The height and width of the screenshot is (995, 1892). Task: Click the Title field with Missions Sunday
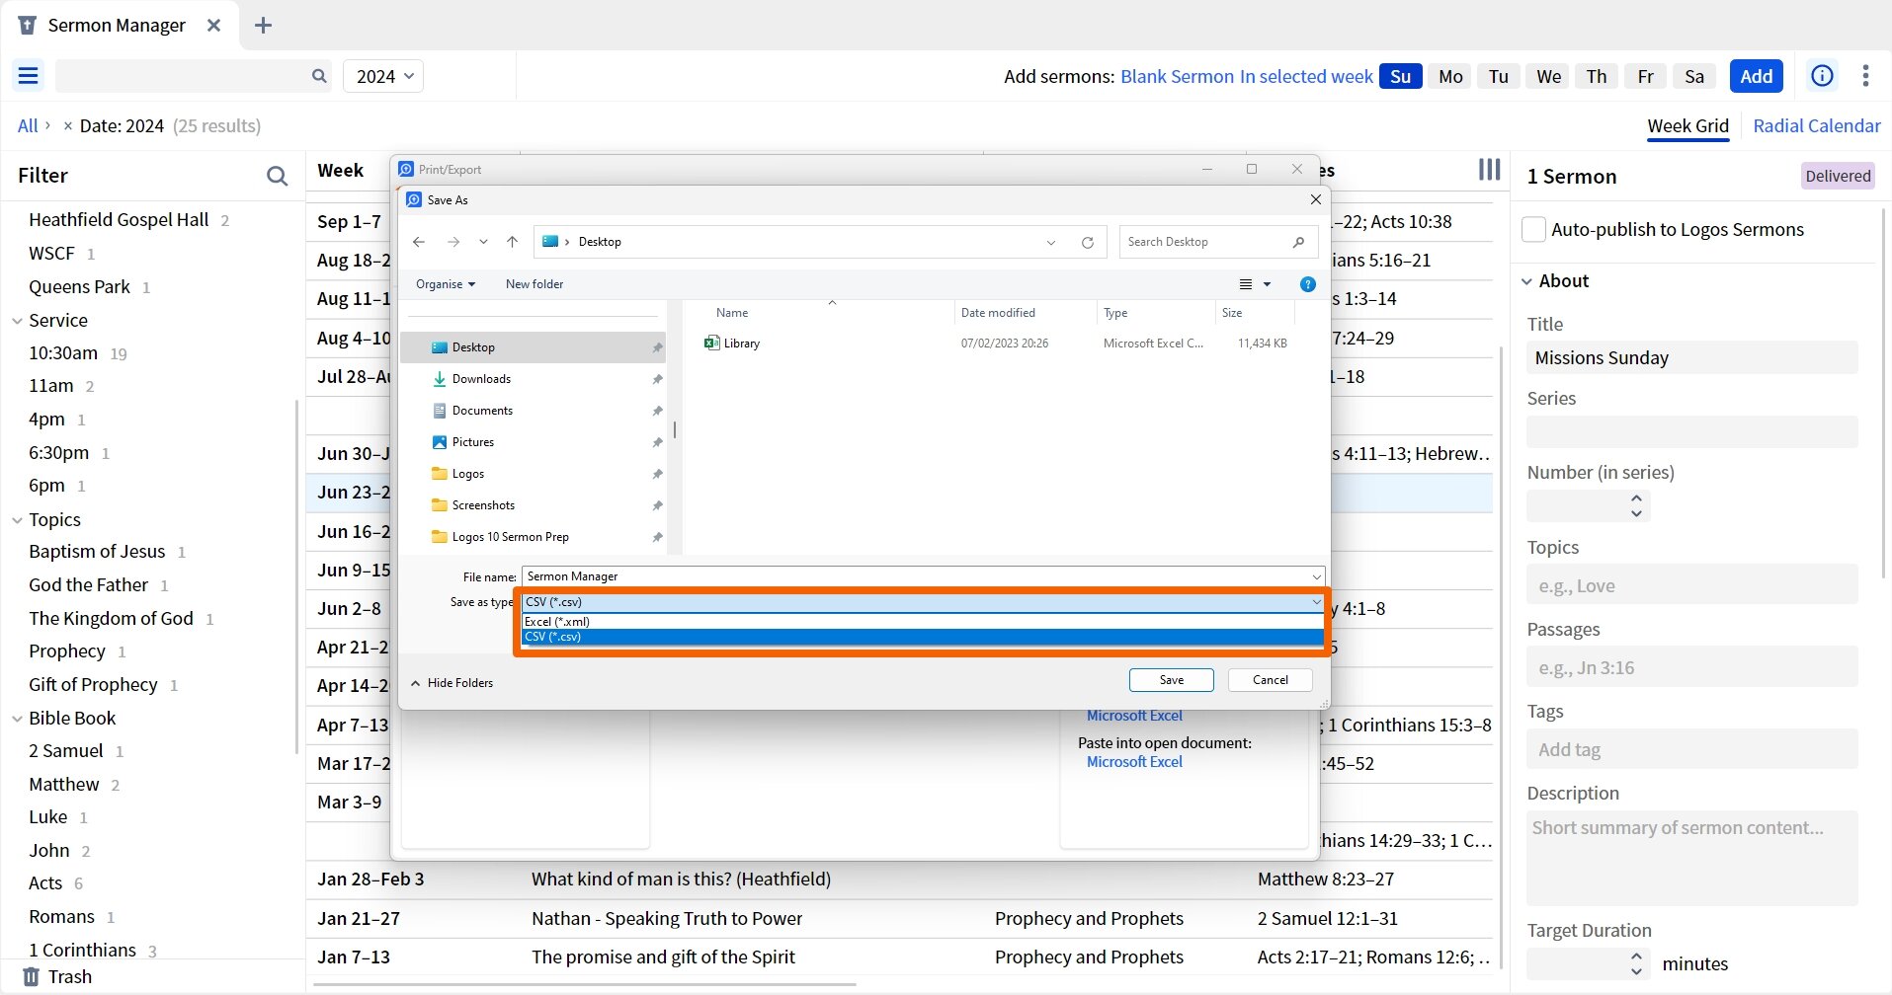pos(1691,357)
